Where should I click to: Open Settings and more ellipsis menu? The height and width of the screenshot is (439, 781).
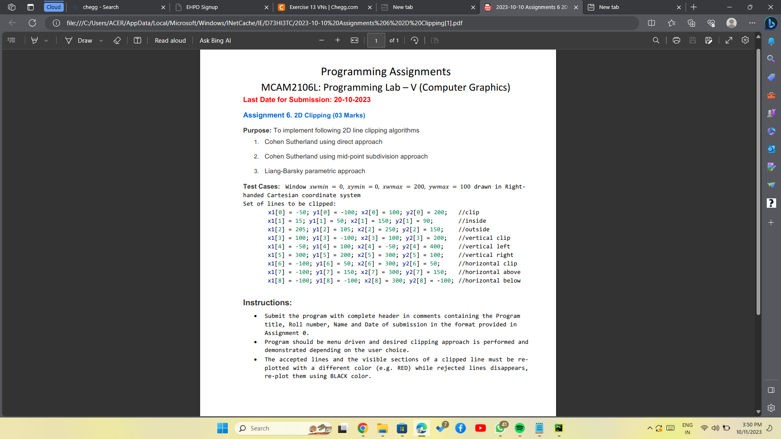(x=752, y=23)
